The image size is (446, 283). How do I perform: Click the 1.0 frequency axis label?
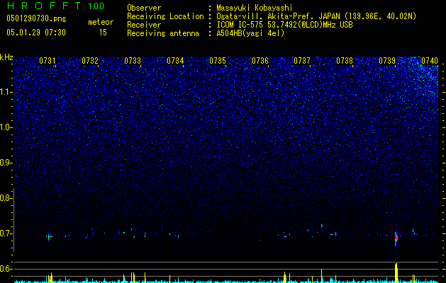coord(6,127)
